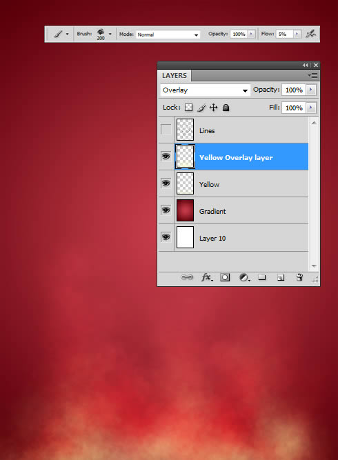Delete the selected layer with trash icon
This screenshot has width=338, height=460.
(299, 277)
